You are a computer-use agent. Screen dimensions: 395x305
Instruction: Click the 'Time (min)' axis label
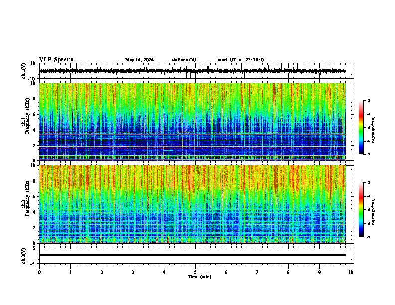pos(199,277)
